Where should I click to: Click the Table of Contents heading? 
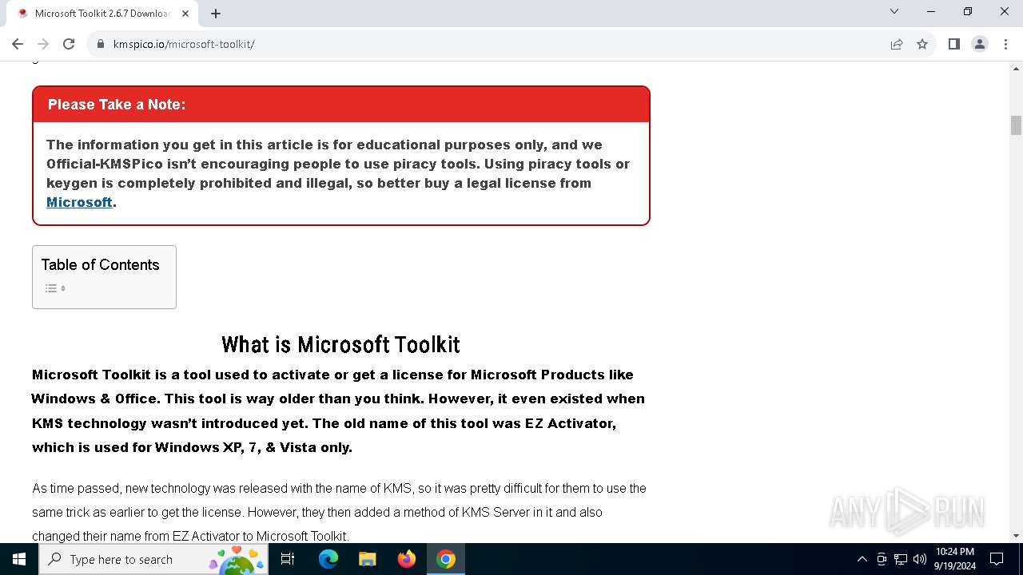tap(101, 264)
